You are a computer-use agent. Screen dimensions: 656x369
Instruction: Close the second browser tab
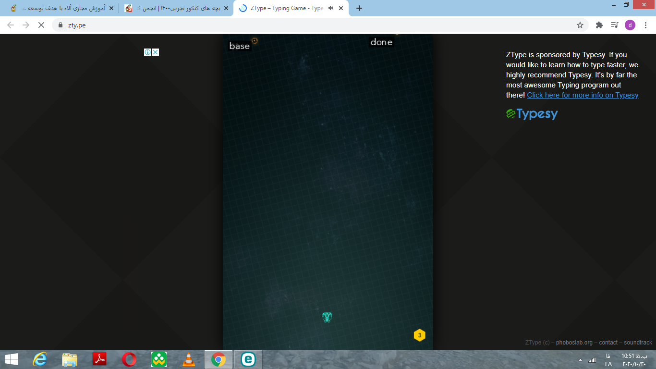[226, 8]
